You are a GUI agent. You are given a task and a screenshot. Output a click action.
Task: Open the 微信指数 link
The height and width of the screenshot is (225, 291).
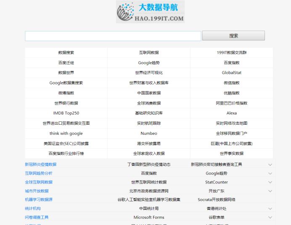232,83
